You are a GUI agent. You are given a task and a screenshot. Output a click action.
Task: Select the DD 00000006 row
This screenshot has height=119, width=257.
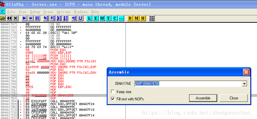coord(61,30)
